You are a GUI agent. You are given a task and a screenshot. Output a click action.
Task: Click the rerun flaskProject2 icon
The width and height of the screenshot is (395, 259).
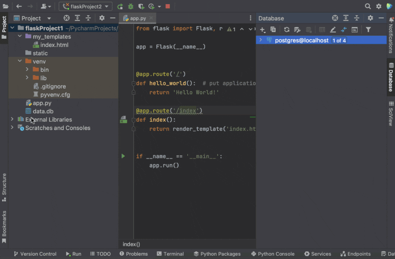[120, 7]
